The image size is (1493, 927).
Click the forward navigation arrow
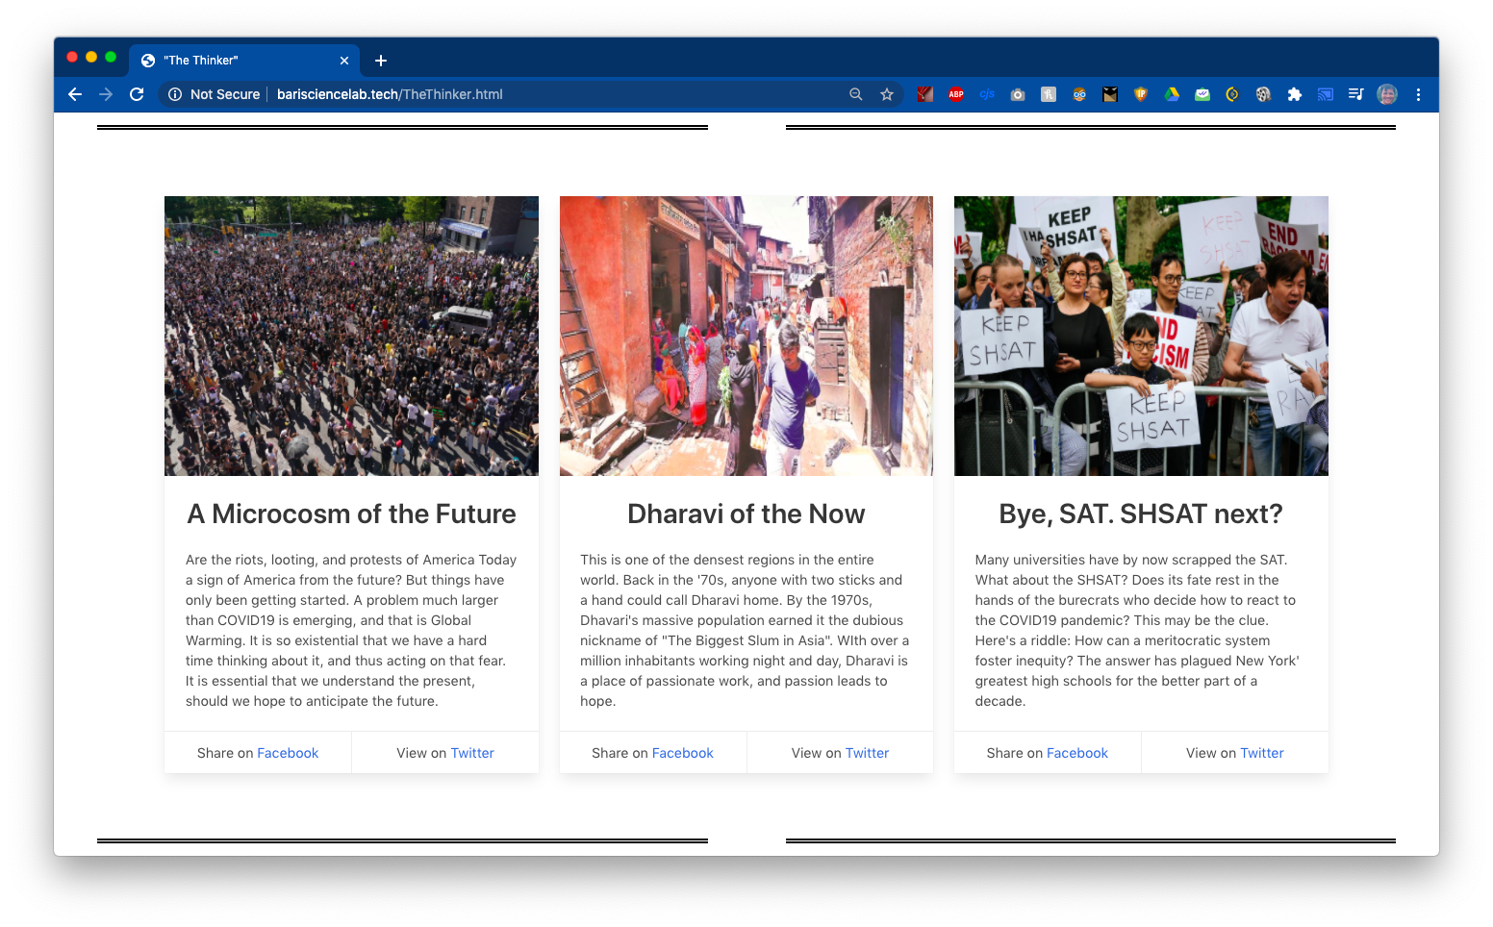(106, 94)
